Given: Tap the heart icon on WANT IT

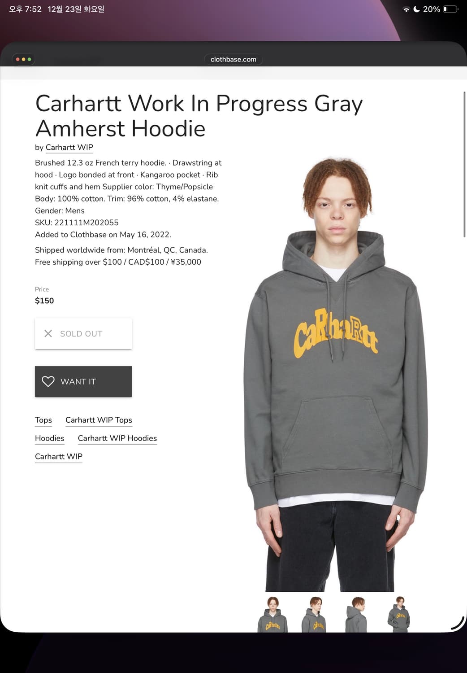Looking at the screenshot, I should [x=48, y=381].
